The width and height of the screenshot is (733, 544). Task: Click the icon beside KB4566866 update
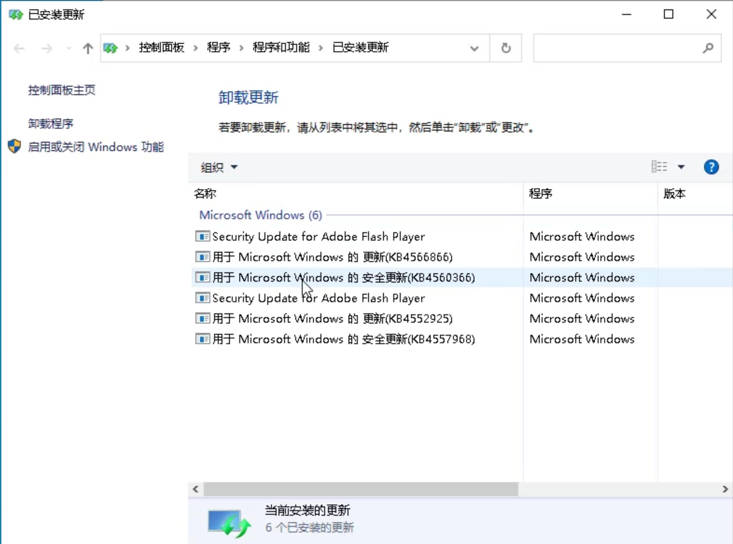tap(202, 257)
